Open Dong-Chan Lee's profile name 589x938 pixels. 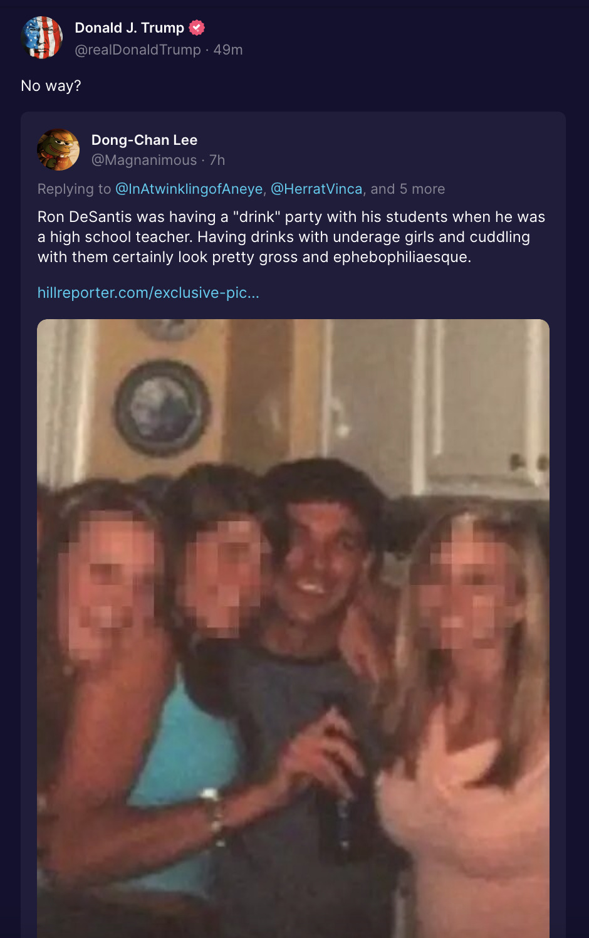(145, 140)
